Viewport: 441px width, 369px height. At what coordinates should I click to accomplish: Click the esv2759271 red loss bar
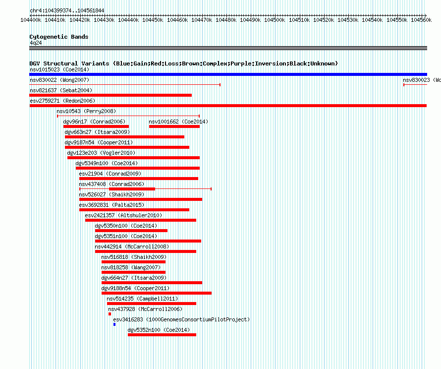point(228,106)
